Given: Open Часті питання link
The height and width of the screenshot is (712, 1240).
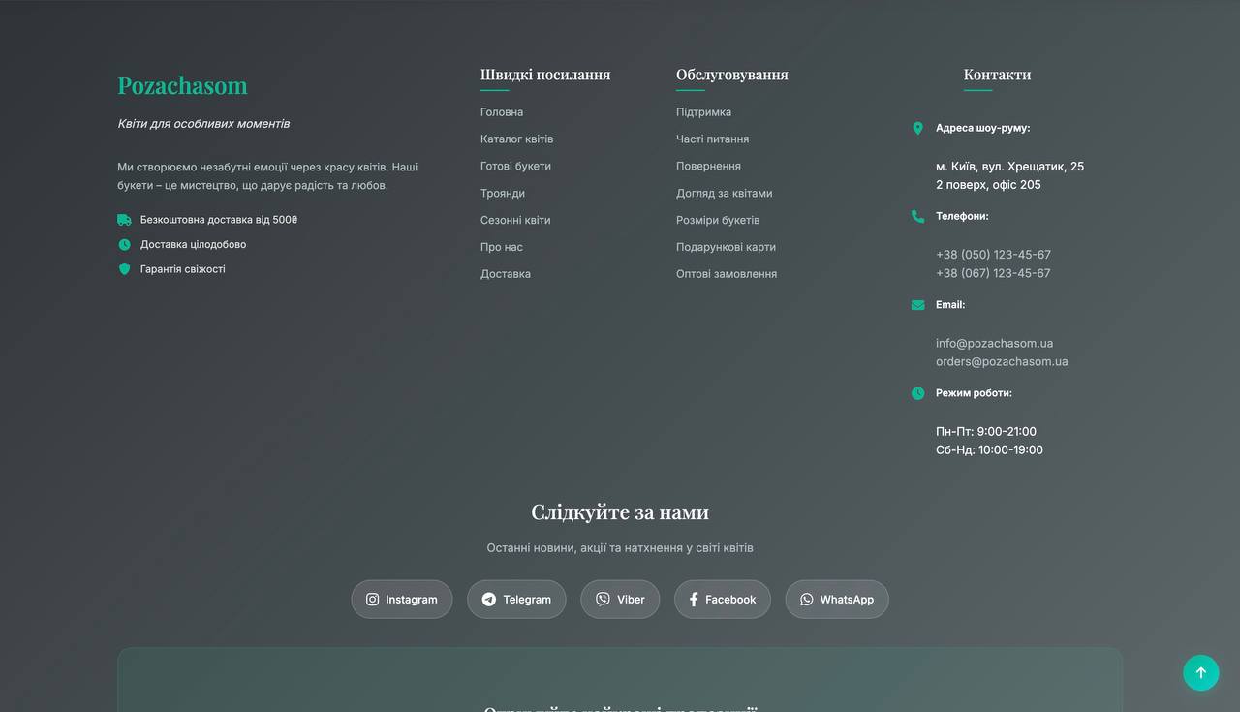Looking at the screenshot, I should (712, 139).
